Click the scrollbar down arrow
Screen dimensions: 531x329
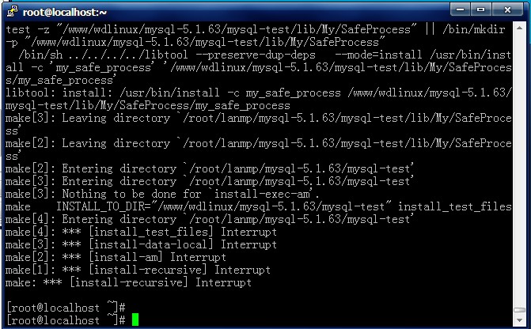point(519,320)
